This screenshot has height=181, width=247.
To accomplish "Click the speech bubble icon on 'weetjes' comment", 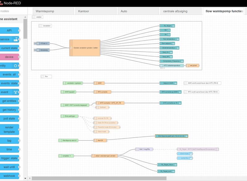I will point(34,17).
